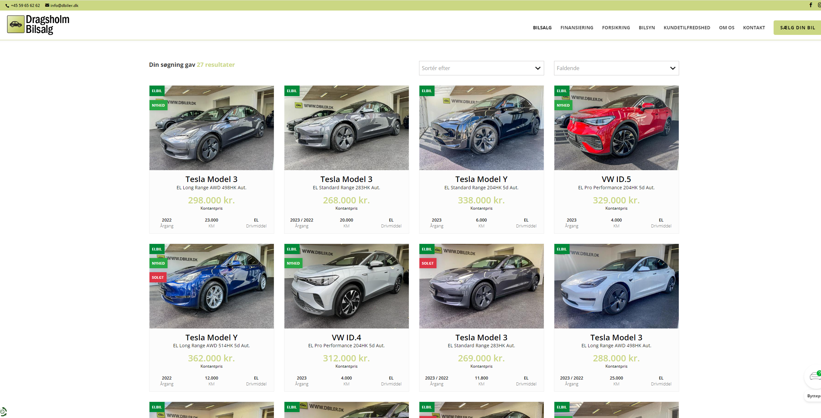Image resolution: width=821 pixels, height=418 pixels.
Task: Click the SOLGT badge on grey Tesla Model 3
Action: (428, 263)
